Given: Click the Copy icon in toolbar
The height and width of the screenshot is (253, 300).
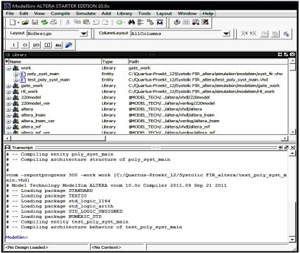Looking at the screenshot, I should pyautogui.click(x=77, y=22).
